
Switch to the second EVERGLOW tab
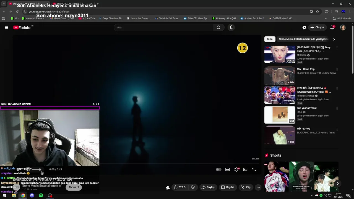(x=72, y=4)
